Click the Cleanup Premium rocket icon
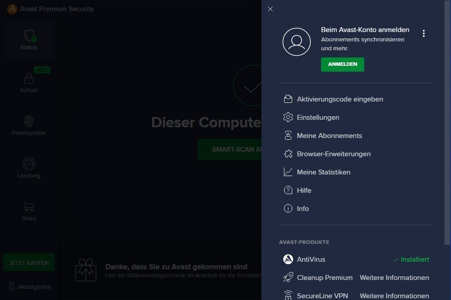 (288, 278)
